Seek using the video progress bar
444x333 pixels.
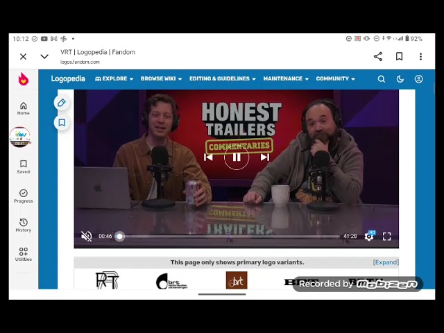(x=227, y=236)
